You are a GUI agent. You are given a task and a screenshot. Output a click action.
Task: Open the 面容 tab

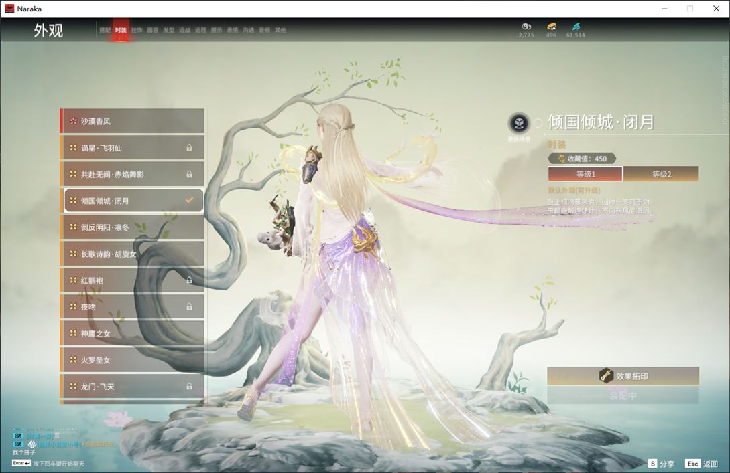pos(153,30)
